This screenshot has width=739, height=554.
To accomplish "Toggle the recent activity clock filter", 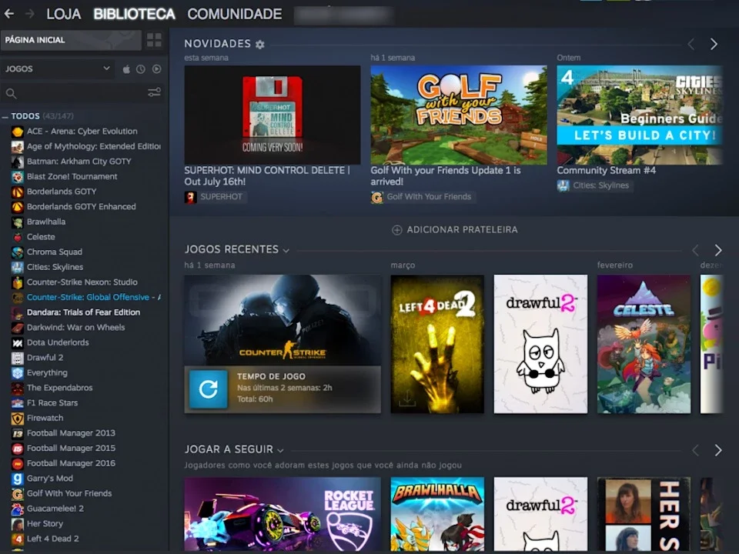I will pos(141,69).
